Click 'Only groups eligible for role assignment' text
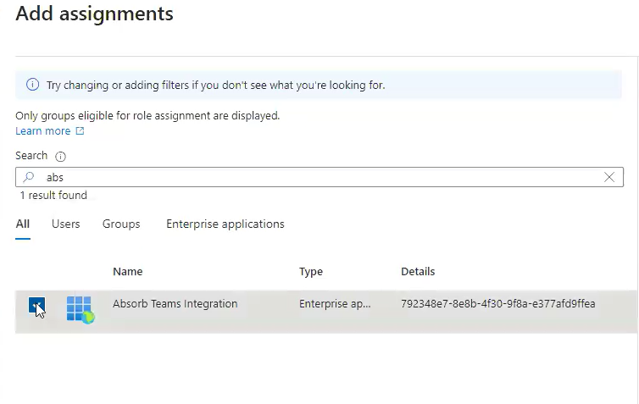The image size is (639, 404). click(147, 116)
